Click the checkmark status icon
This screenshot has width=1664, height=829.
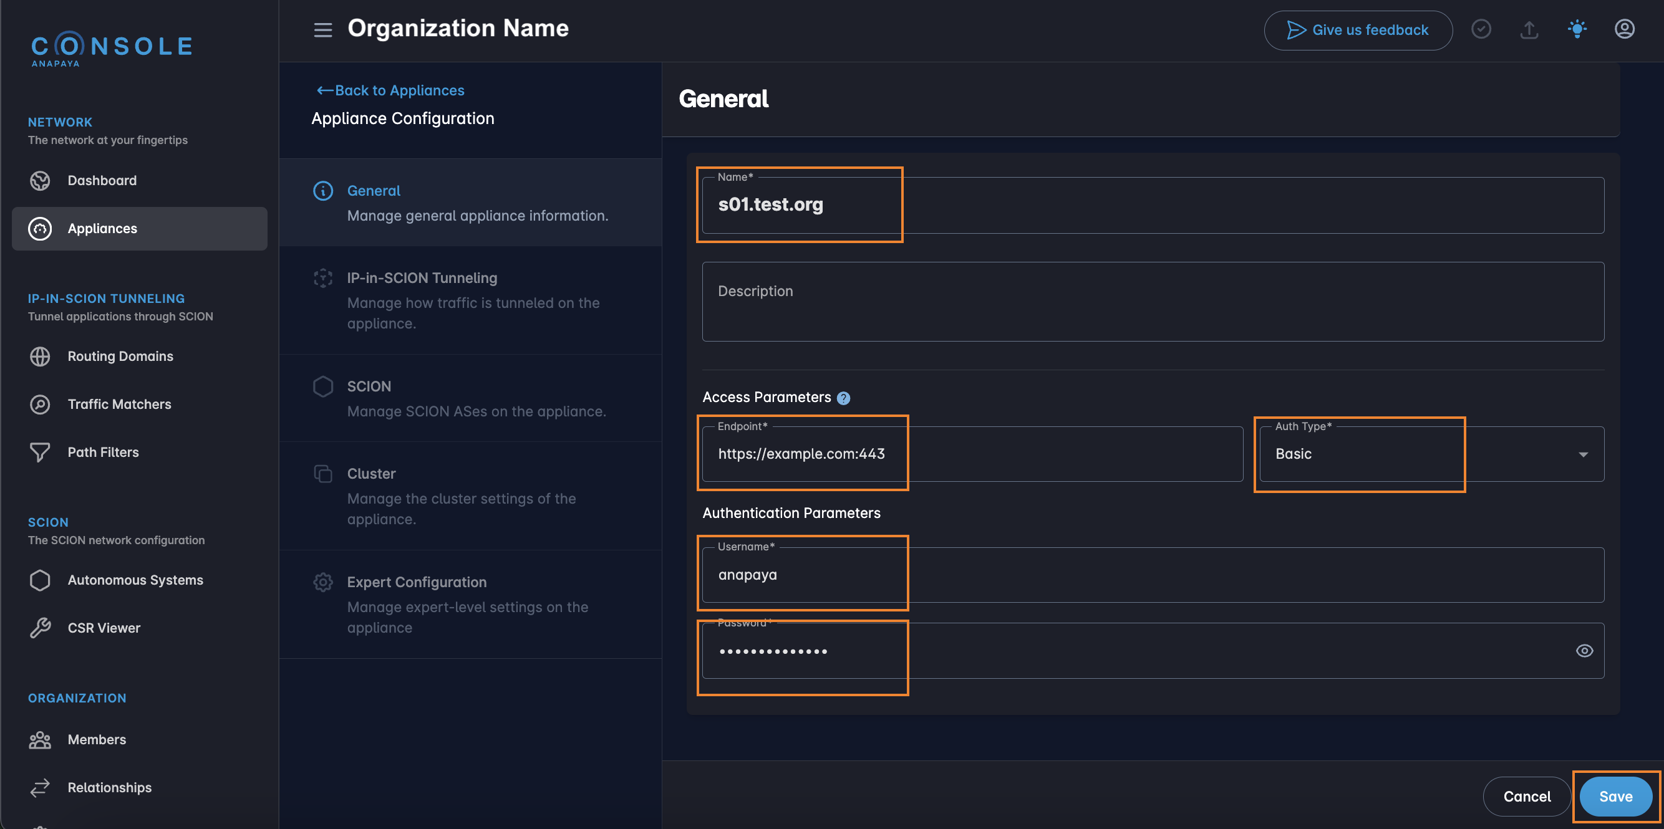[x=1481, y=29]
